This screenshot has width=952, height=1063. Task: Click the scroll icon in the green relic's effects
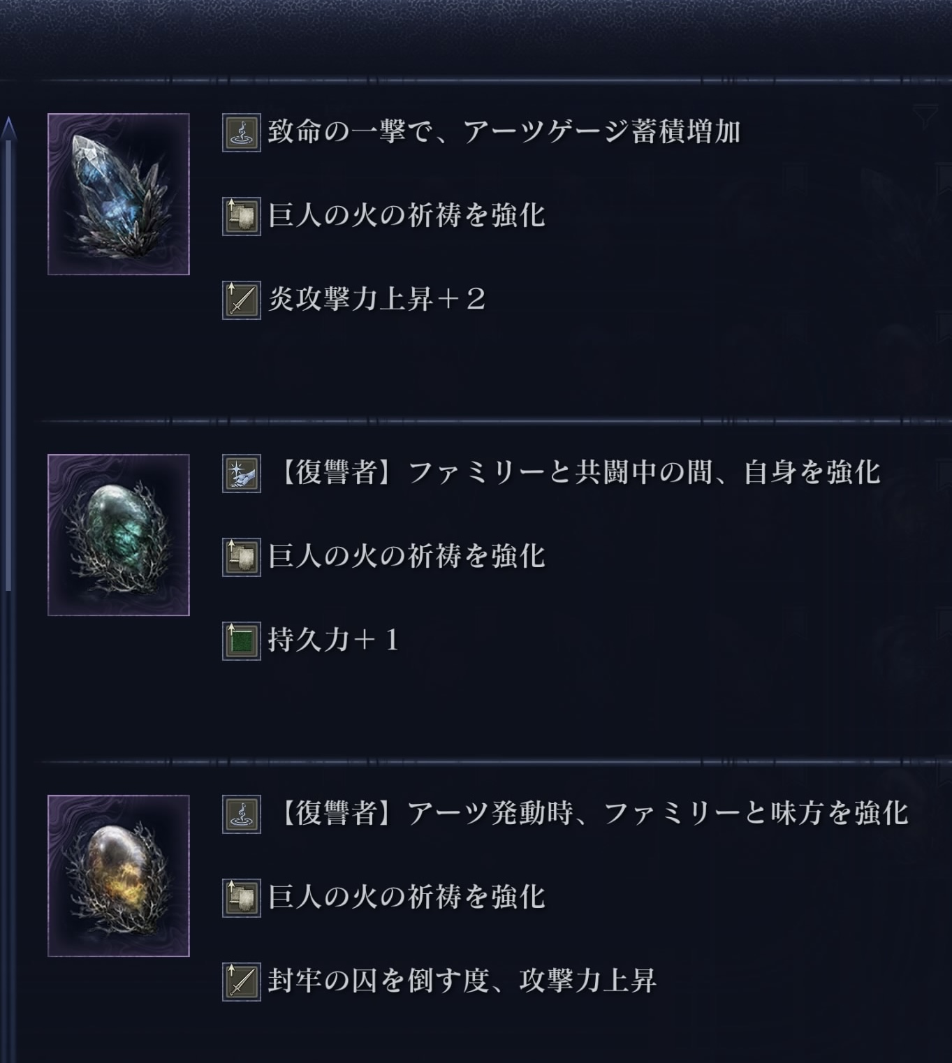(242, 557)
